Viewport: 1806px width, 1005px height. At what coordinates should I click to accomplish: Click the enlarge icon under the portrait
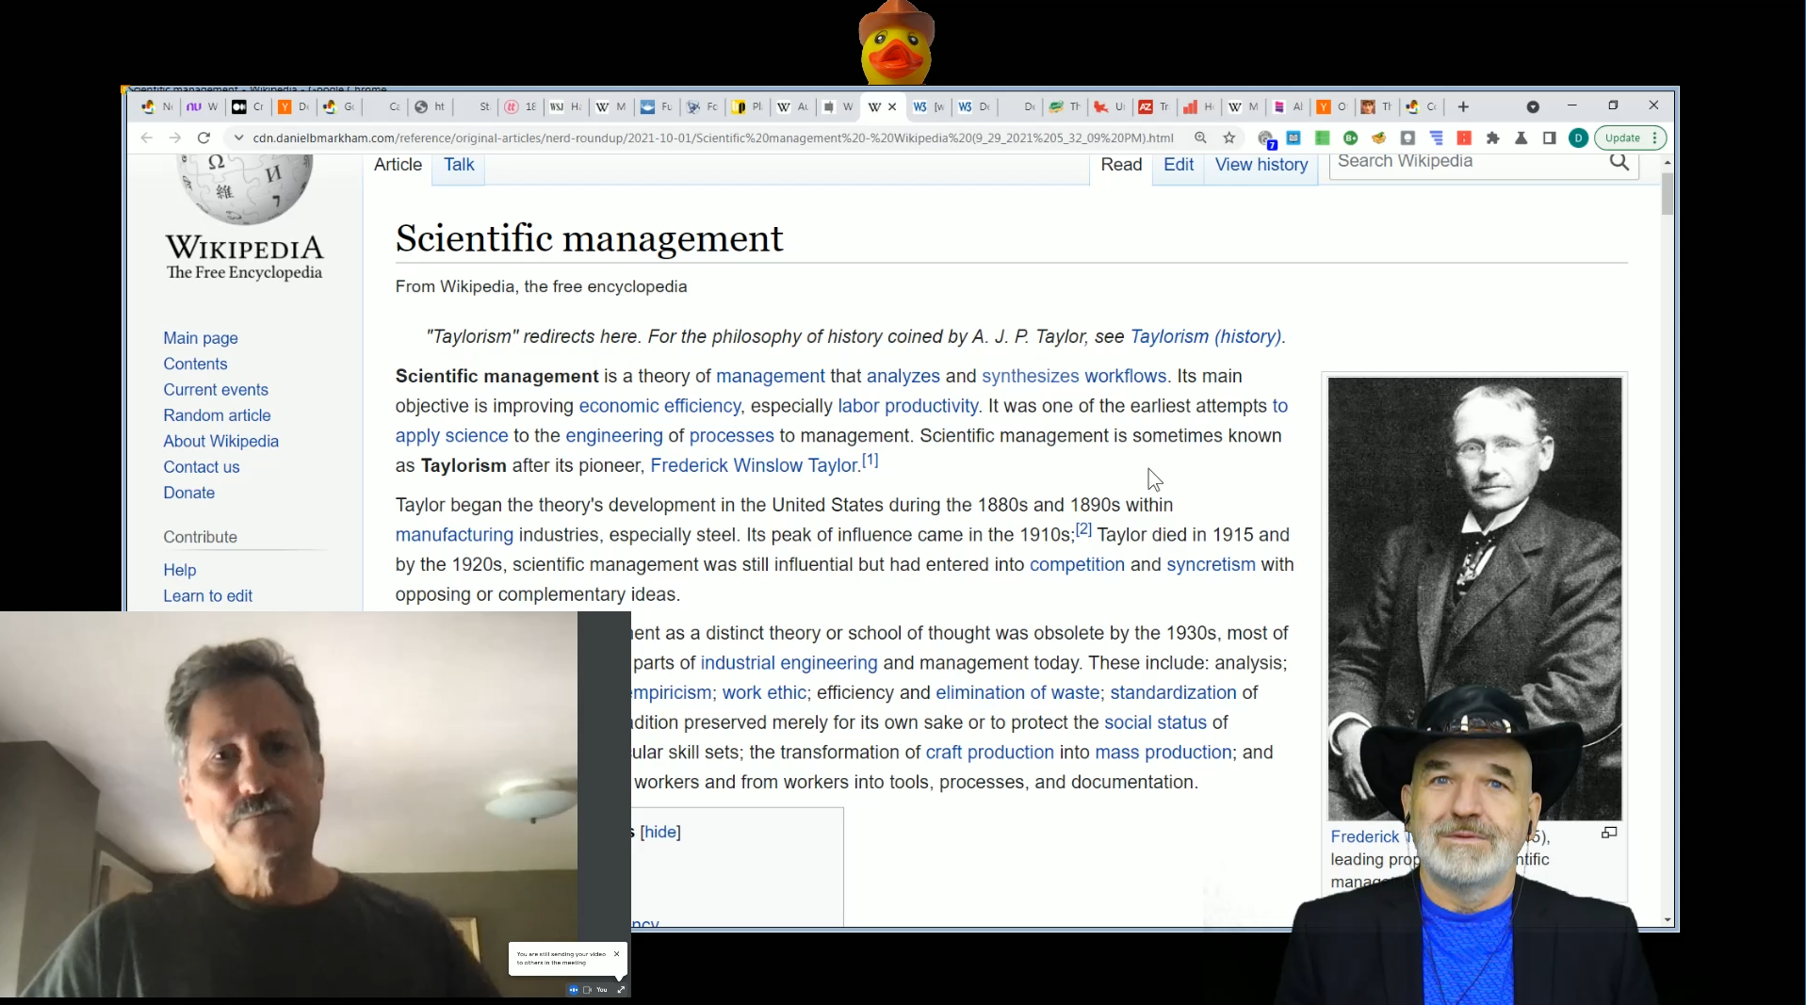pos(1609,833)
